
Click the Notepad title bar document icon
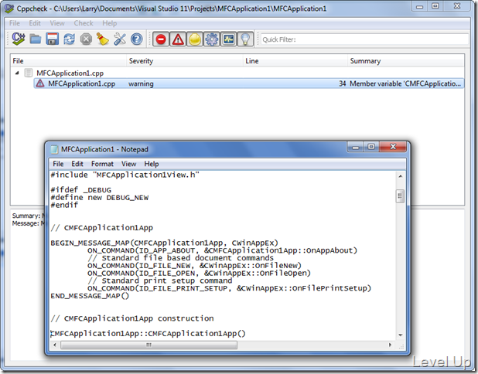54,149
